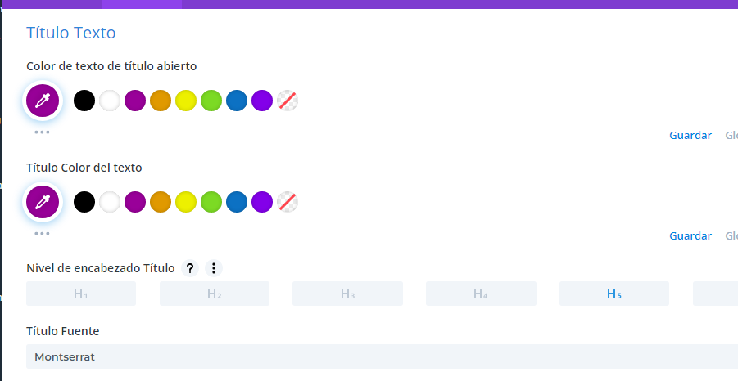The height and width of the screenshot is (381, 738).
Task: Pick the green swatch in Título Color del texto
Action: point(211,202)
